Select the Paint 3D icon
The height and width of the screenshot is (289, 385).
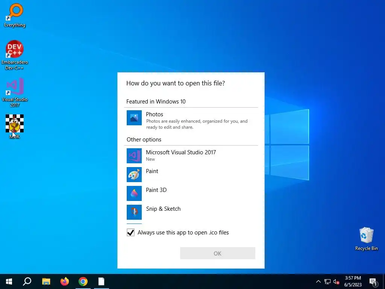tap(134, 193)
